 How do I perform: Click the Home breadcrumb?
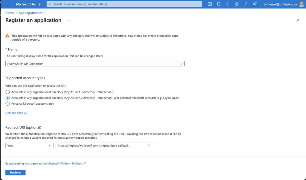(10, 13)
